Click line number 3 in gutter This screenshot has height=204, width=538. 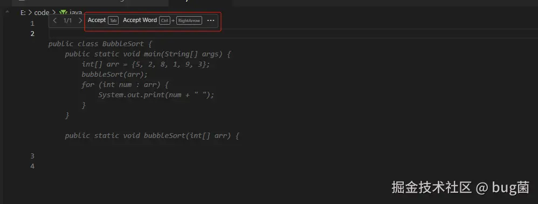point(32,156)
